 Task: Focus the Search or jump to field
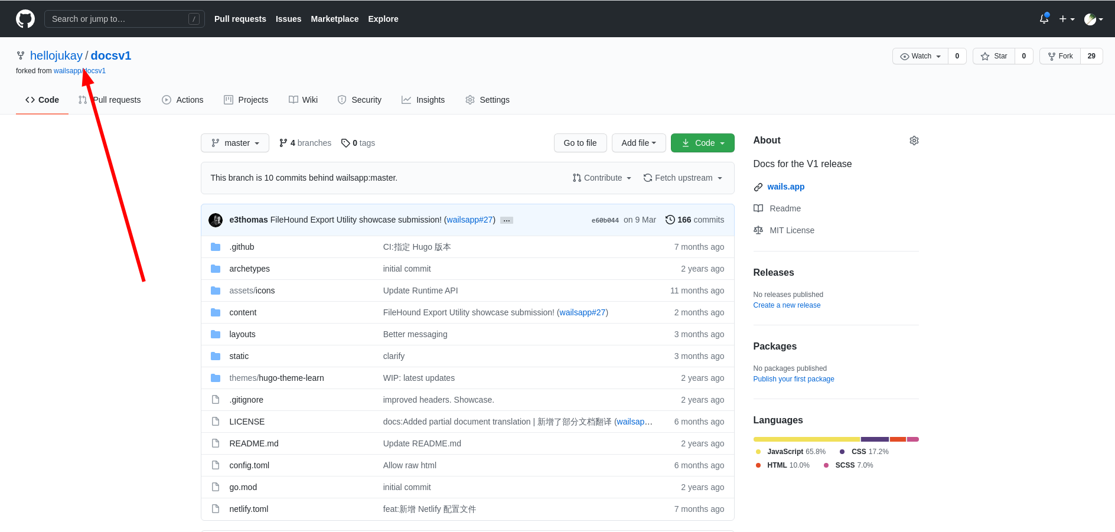(x=125, y=19)
